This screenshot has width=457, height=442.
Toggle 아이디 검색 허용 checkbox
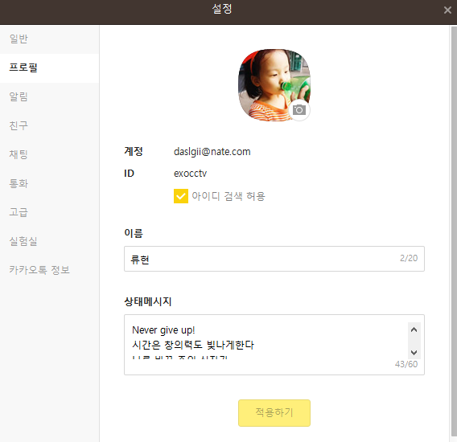point(181,196)
